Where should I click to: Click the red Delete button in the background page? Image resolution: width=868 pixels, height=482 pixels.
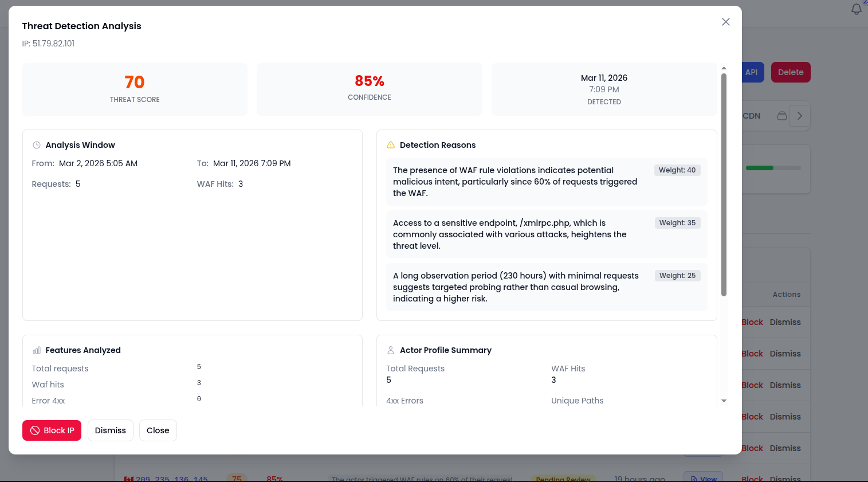pos(791,72)
